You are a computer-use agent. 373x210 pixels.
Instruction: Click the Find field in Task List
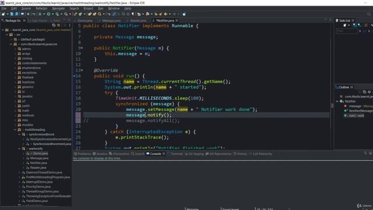point(347,31)
